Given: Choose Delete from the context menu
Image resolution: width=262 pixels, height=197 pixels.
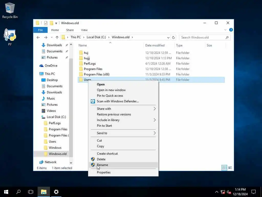Looking at the screenshot, I should coord(123,159).
